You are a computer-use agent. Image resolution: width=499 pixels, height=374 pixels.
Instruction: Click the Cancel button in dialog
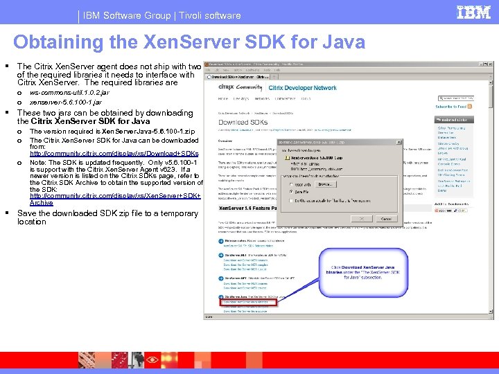point(386,219)
